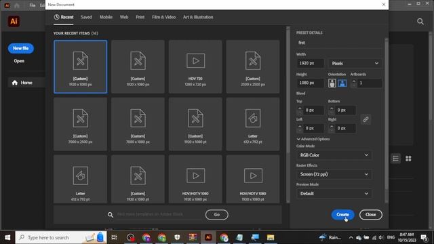The height and width of the screenshot is (244, 434).
Task: Click the Height input field
Action: click(310, 83)
